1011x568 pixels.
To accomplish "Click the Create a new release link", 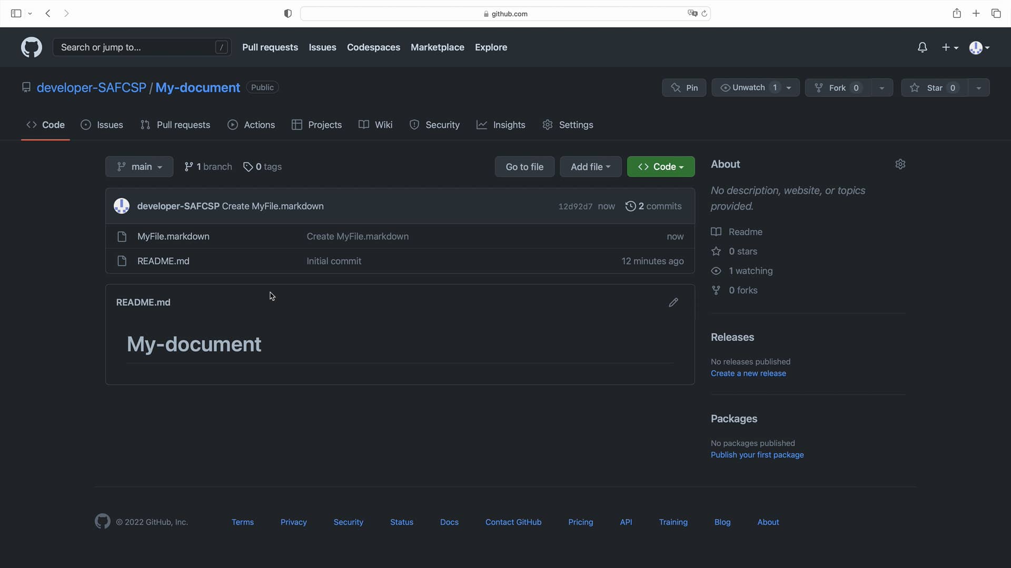I will [x=748, y=373].
